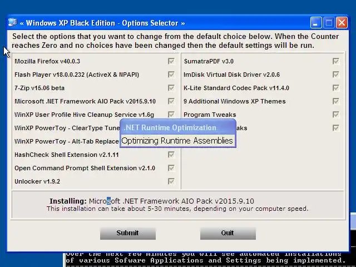Toggle 9 Additional Windows XP Themes checkbox
Screen dimensions: 356x267
tap(336, 101)
